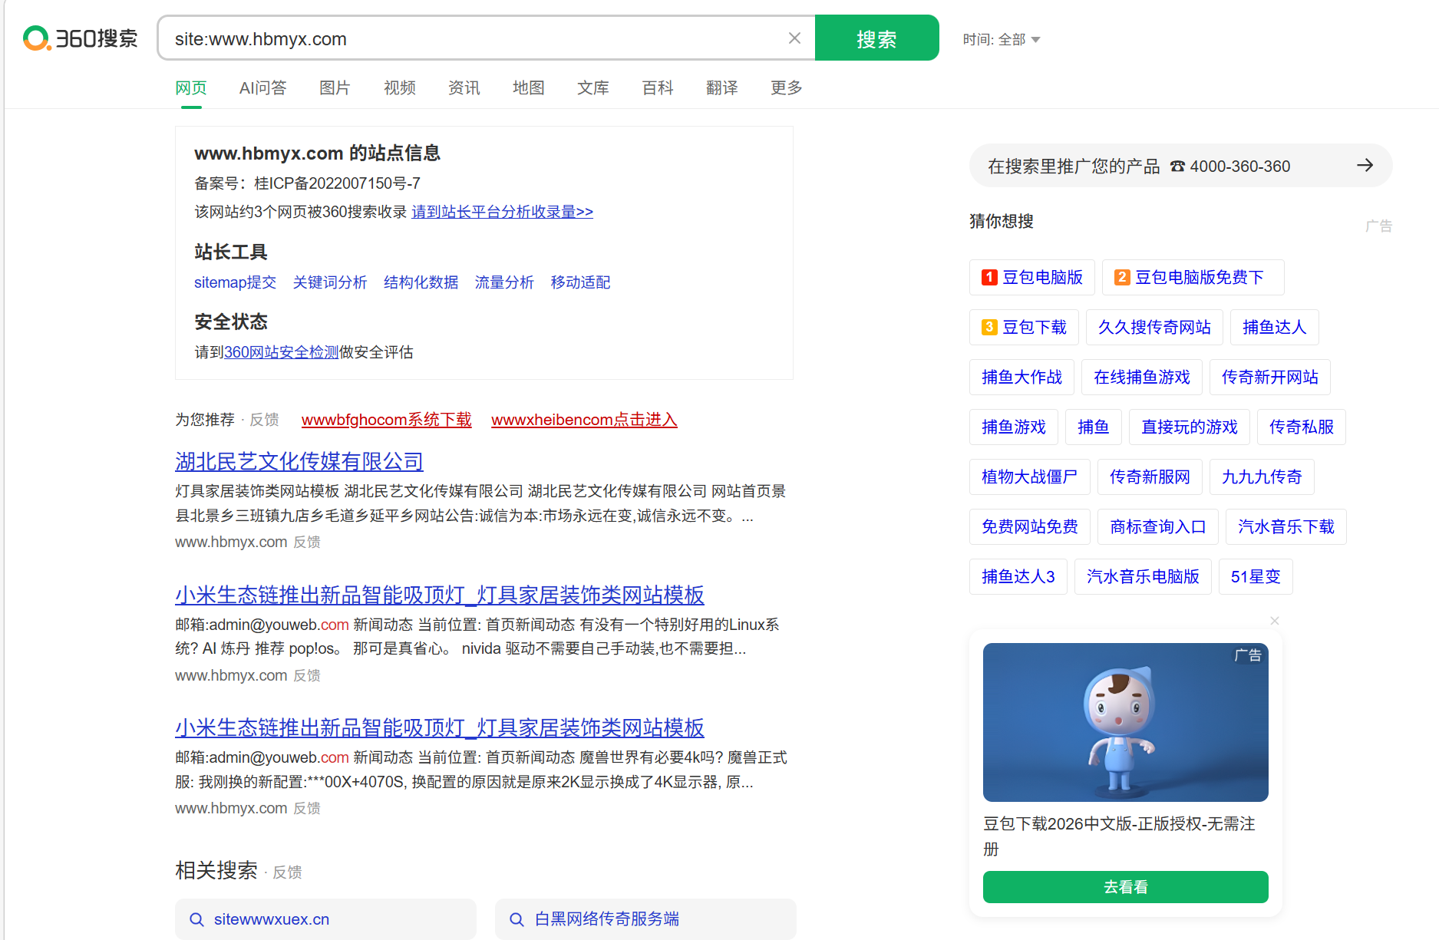Open 结构化数据 webmaster tool

point(421,282)
